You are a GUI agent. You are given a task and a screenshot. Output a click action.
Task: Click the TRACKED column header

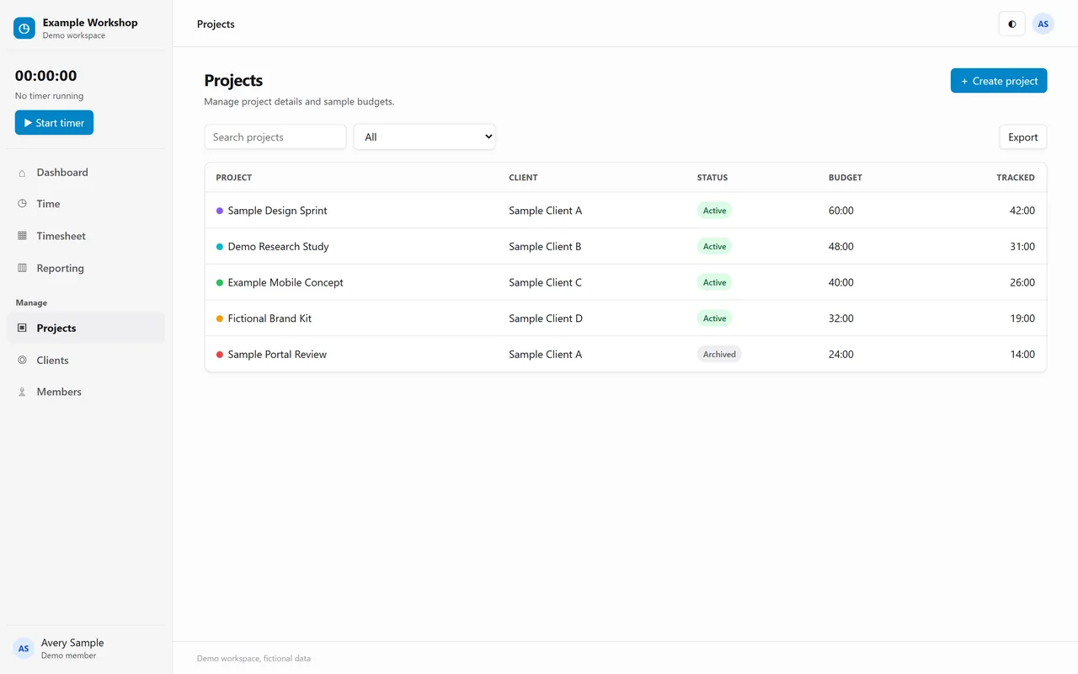(x=1016, y=178)
